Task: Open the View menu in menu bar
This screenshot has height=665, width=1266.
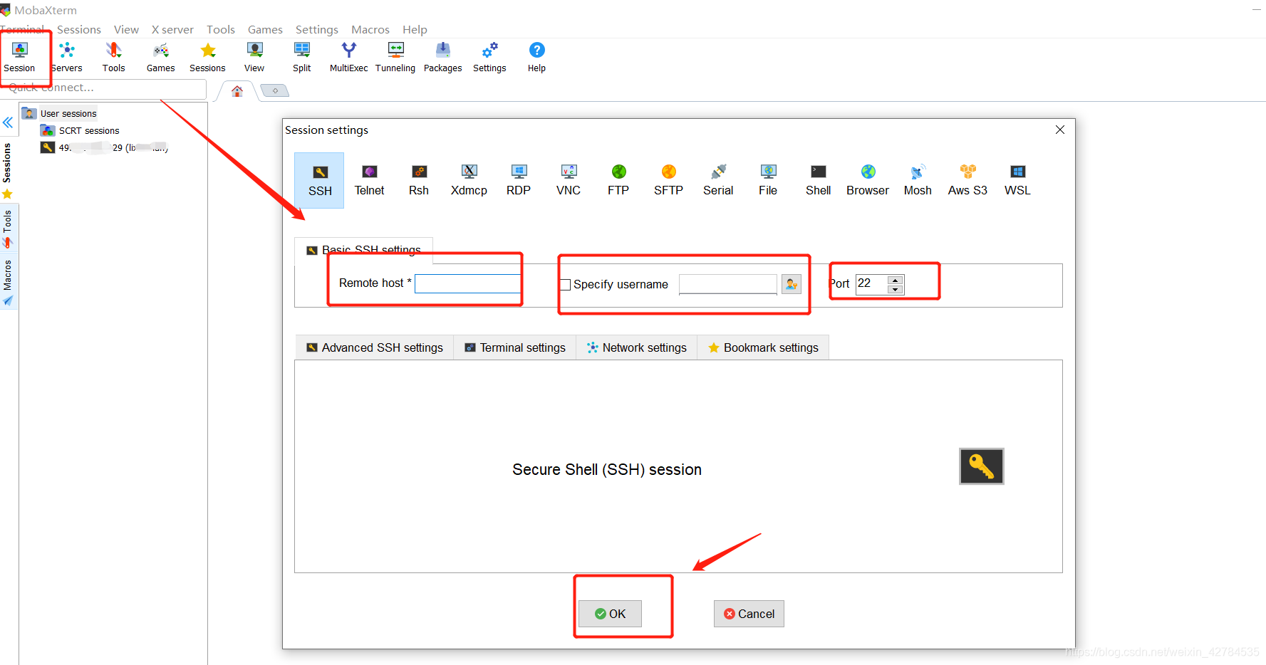Action: [126, 29]
